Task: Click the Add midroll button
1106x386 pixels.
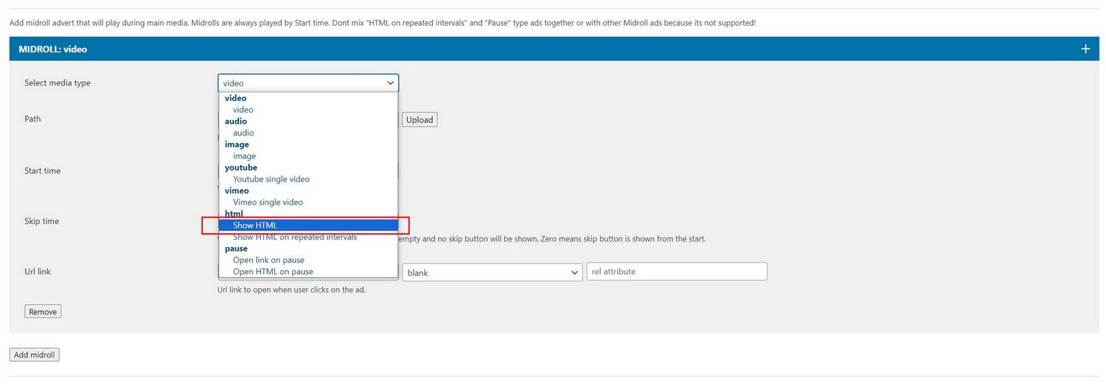Action: tap(34, 355)
